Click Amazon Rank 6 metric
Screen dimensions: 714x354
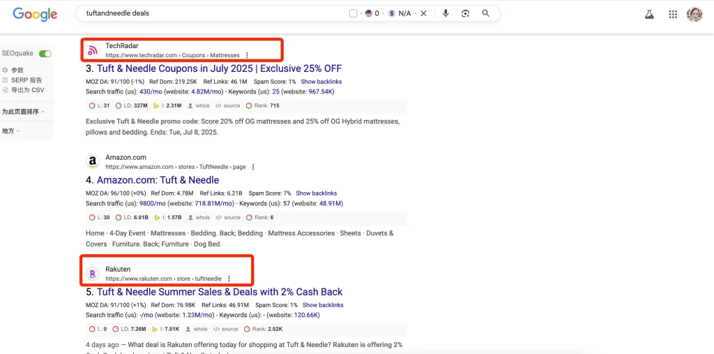coord(260,218)
